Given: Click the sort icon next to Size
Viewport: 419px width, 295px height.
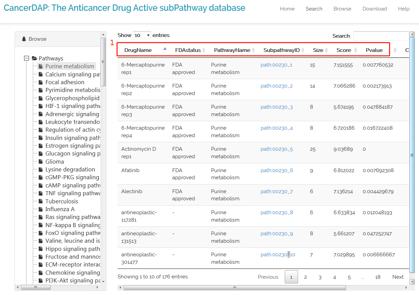Looking at the screenshot, I should (326, 50).
